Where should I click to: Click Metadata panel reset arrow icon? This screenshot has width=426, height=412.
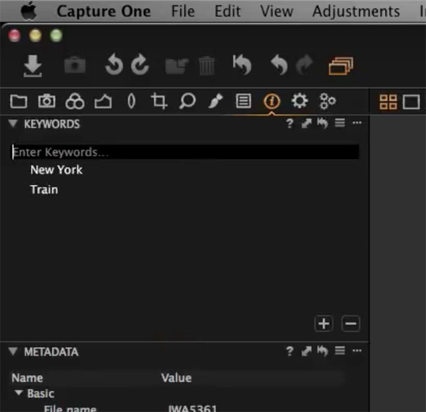(x=322, y=351)
